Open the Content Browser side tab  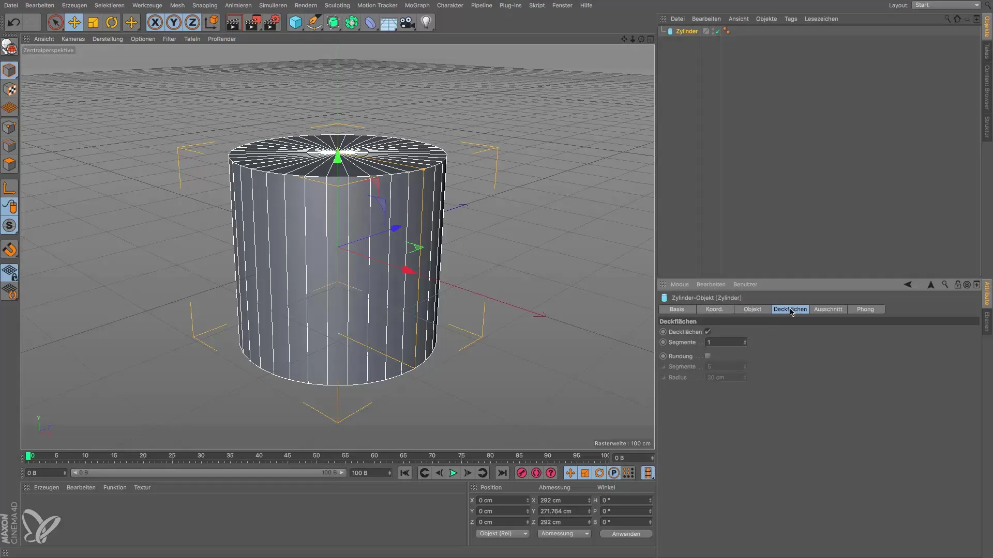[987, 87]
